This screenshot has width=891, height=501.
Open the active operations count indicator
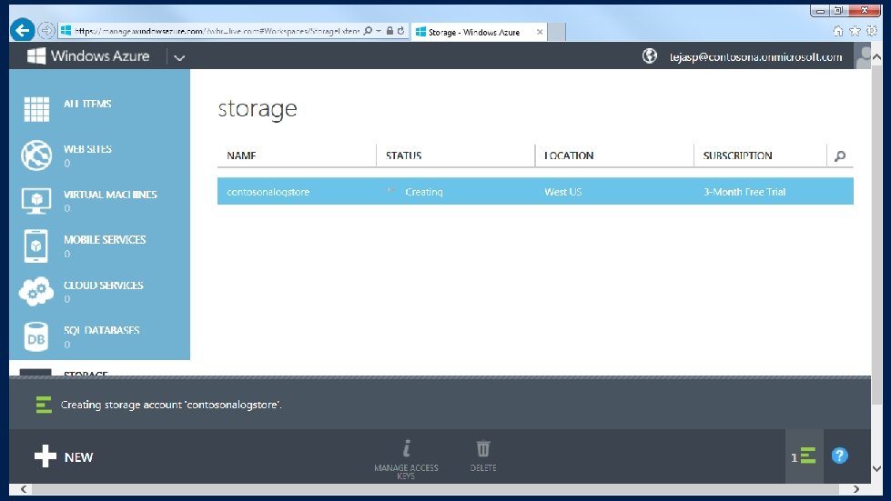[x=804, y=456]
